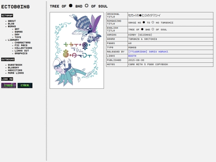The image size is (216, 162).
Task: Open the Art page under Works
Action: click(17, 29)
